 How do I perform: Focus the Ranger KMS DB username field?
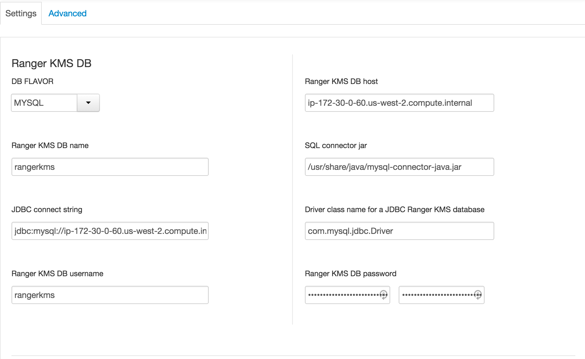[x=110, y=295]
